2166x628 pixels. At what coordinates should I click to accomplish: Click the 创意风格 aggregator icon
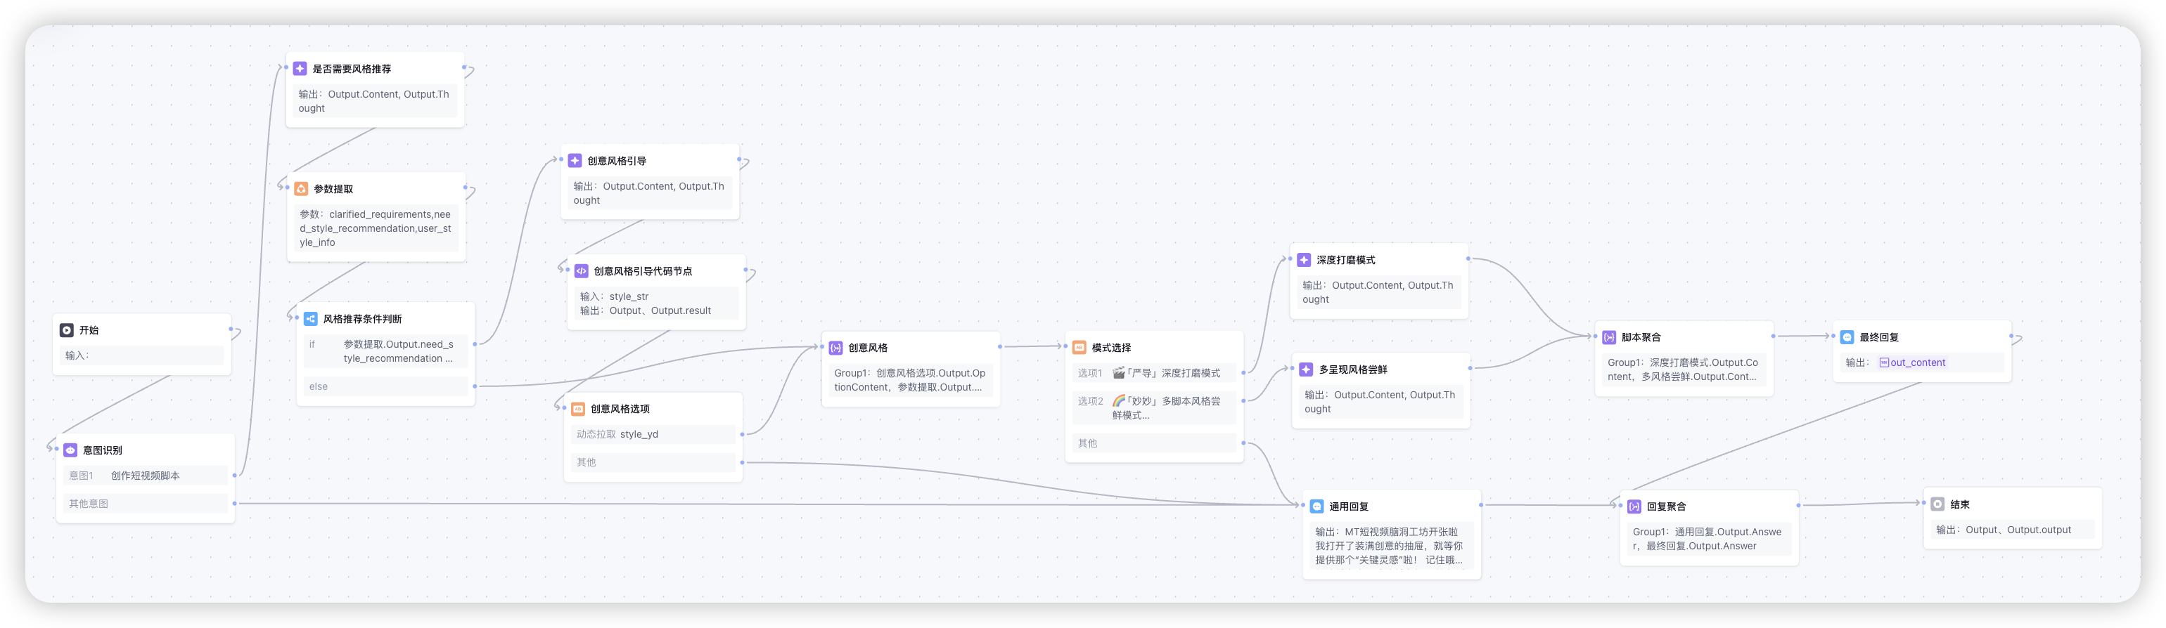(835, 348)
